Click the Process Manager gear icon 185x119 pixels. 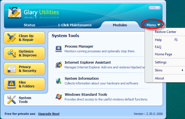[59, 49]
